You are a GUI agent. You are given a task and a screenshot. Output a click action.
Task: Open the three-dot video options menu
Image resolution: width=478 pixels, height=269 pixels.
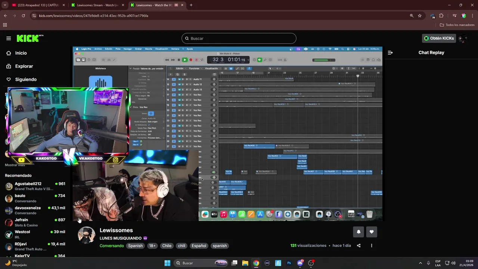pyautogui.click(x=372, y=245)
